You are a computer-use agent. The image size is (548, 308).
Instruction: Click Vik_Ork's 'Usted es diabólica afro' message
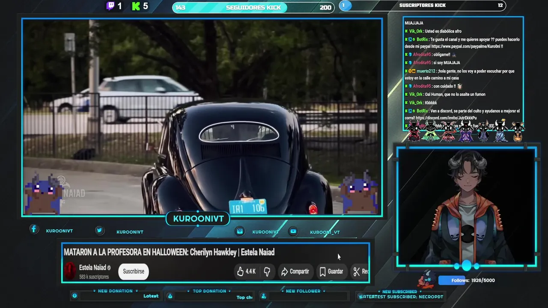[433, 31]
